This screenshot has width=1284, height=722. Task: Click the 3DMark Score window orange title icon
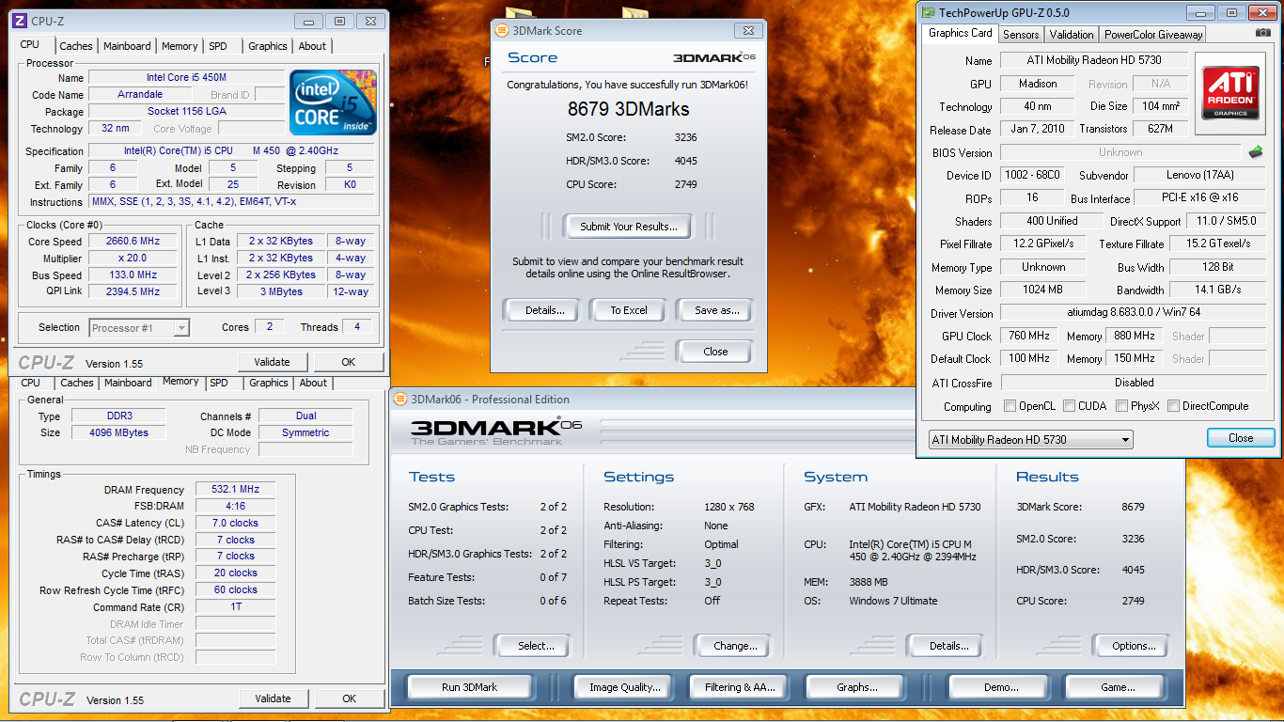[503, 30]
